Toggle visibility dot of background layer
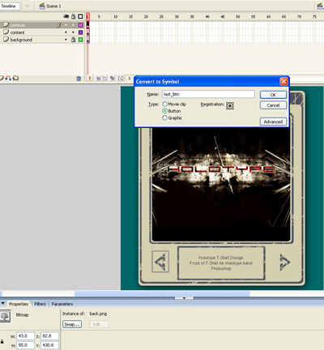Screen dimensions: 324x350 coord(66,40)
